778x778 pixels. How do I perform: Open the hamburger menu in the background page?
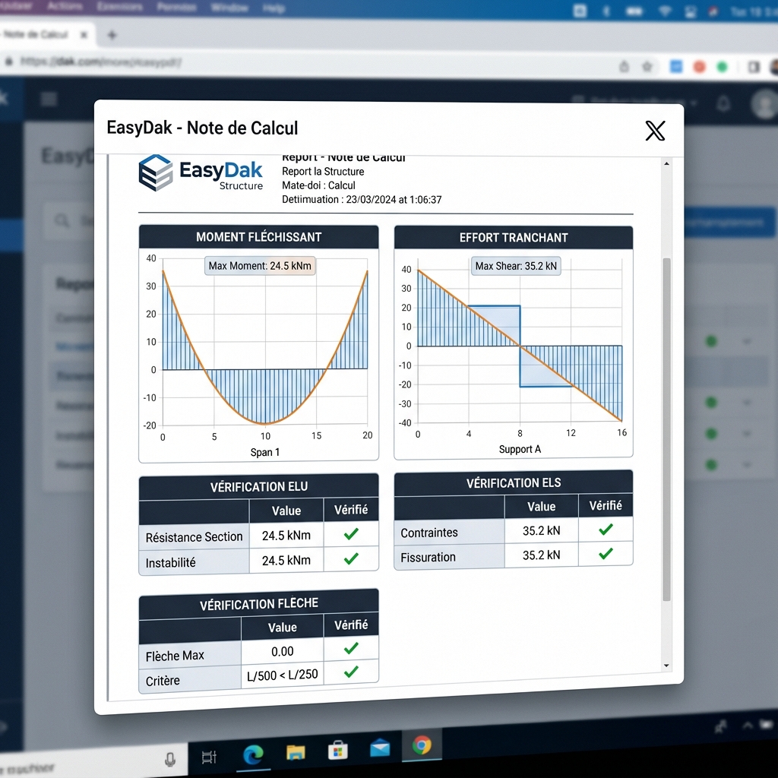49,100
